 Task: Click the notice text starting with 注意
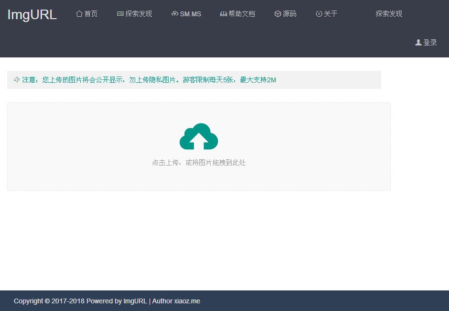(149, 80)
